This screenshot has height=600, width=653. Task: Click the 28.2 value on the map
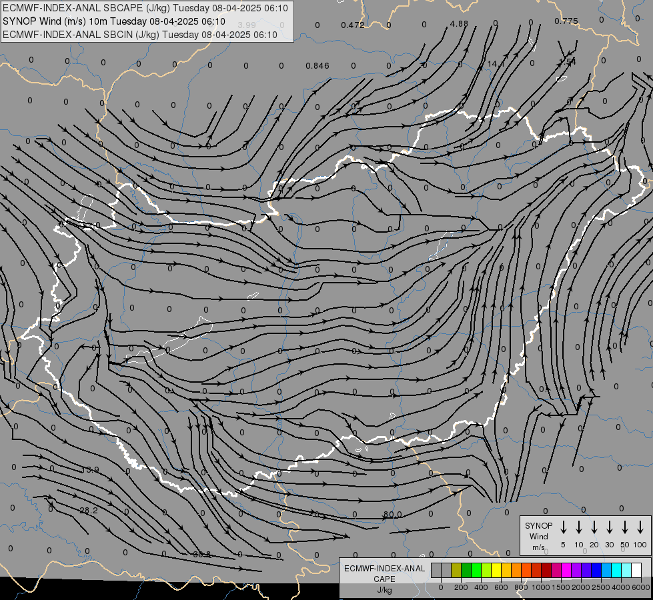(x=89, y=511)
